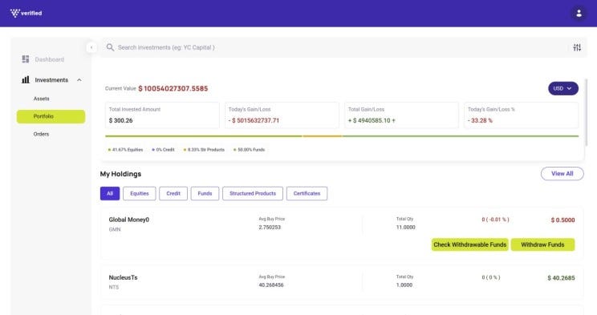
Task: Collapse the Investments menu chevron
Action: pyautogui.click(x=79, y=80)
